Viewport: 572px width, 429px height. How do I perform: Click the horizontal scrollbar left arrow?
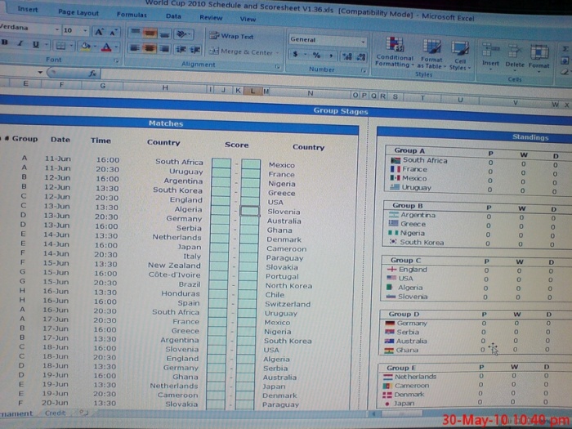[x=373, y=413]
